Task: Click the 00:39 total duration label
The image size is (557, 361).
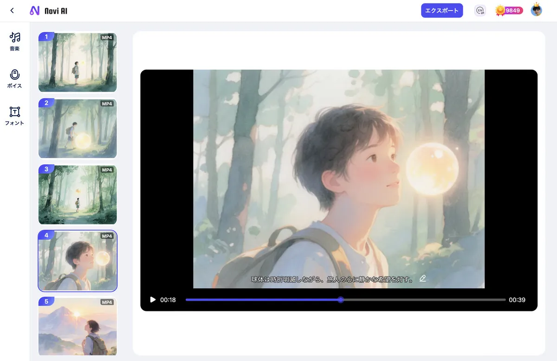Action: click(x=517, y=300)
